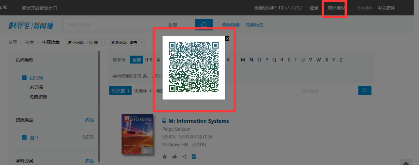Remove the 资源类型:图书 filter tag
Image resolution: width=419 pixels, height=165 pixels.
(141, 43)
